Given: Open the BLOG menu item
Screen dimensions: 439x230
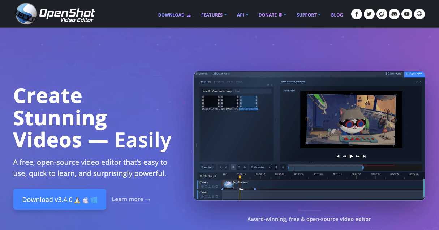Looking at the screenshot, I should pos(337,15).
